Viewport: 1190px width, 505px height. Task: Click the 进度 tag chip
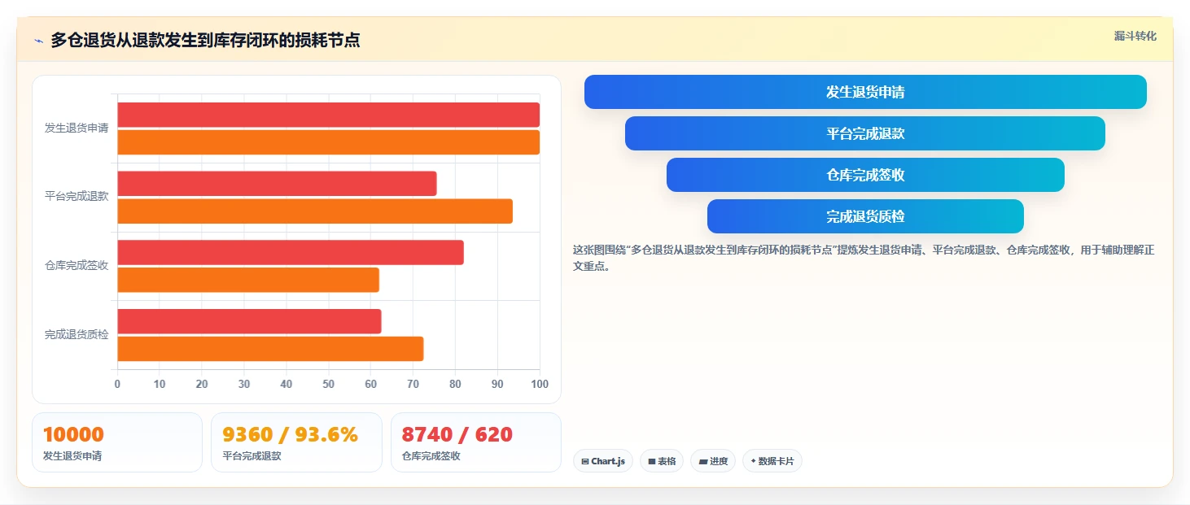click(713, 461)
